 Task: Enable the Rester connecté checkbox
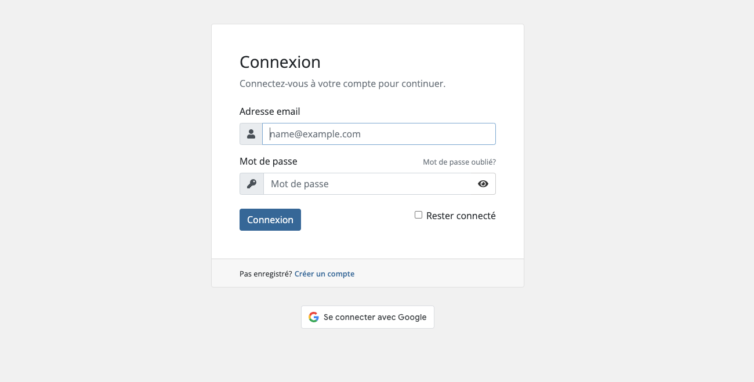pos(418,215)
